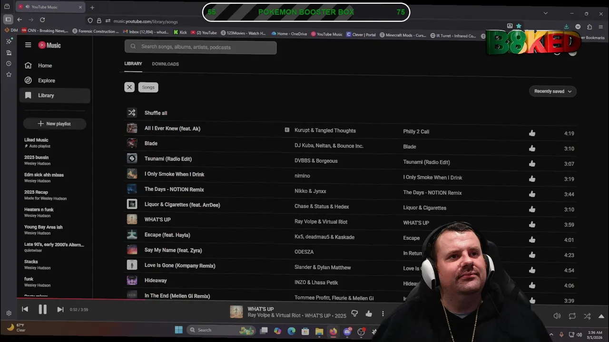
Task: Open the Kick bookmark
Action: tap(180, 33)
